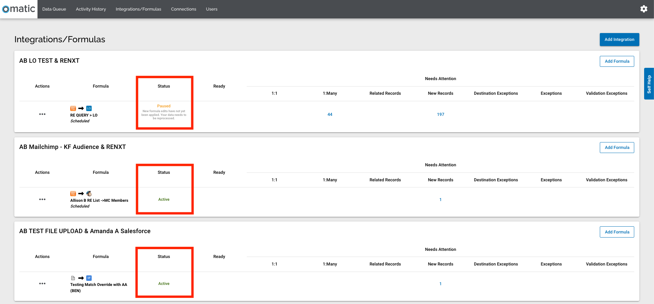654x304 pixels.
Task: Open the Self Help side tab
Action: pyautogui.click(x=649, y=84)
